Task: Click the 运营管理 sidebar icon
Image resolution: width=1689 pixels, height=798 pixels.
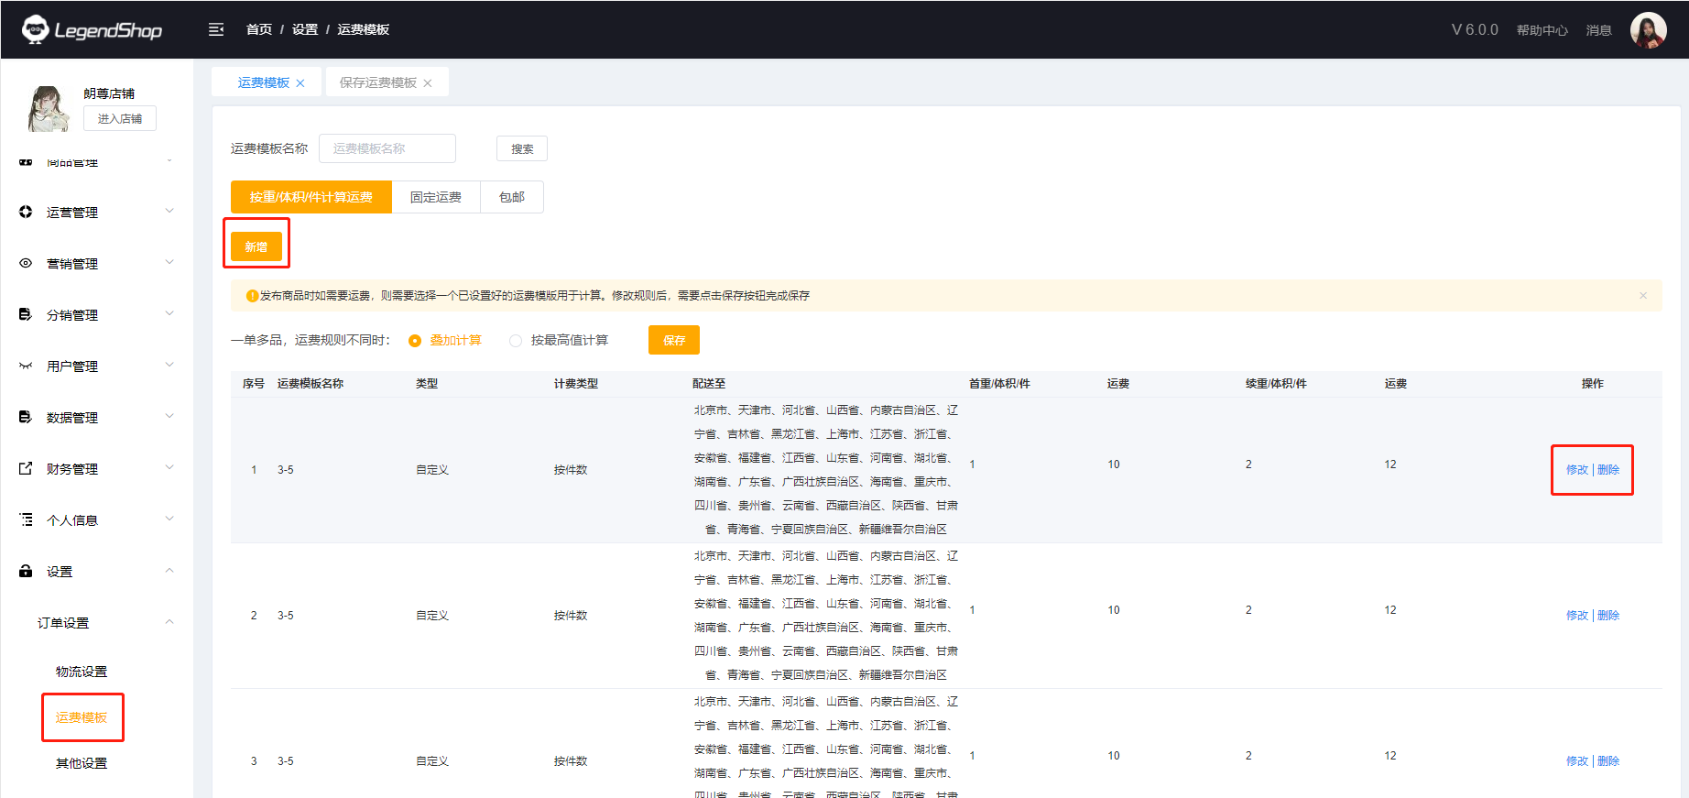Action: pos(26,212)
